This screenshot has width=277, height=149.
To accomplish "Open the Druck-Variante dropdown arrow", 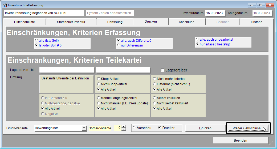I will 84,128.
